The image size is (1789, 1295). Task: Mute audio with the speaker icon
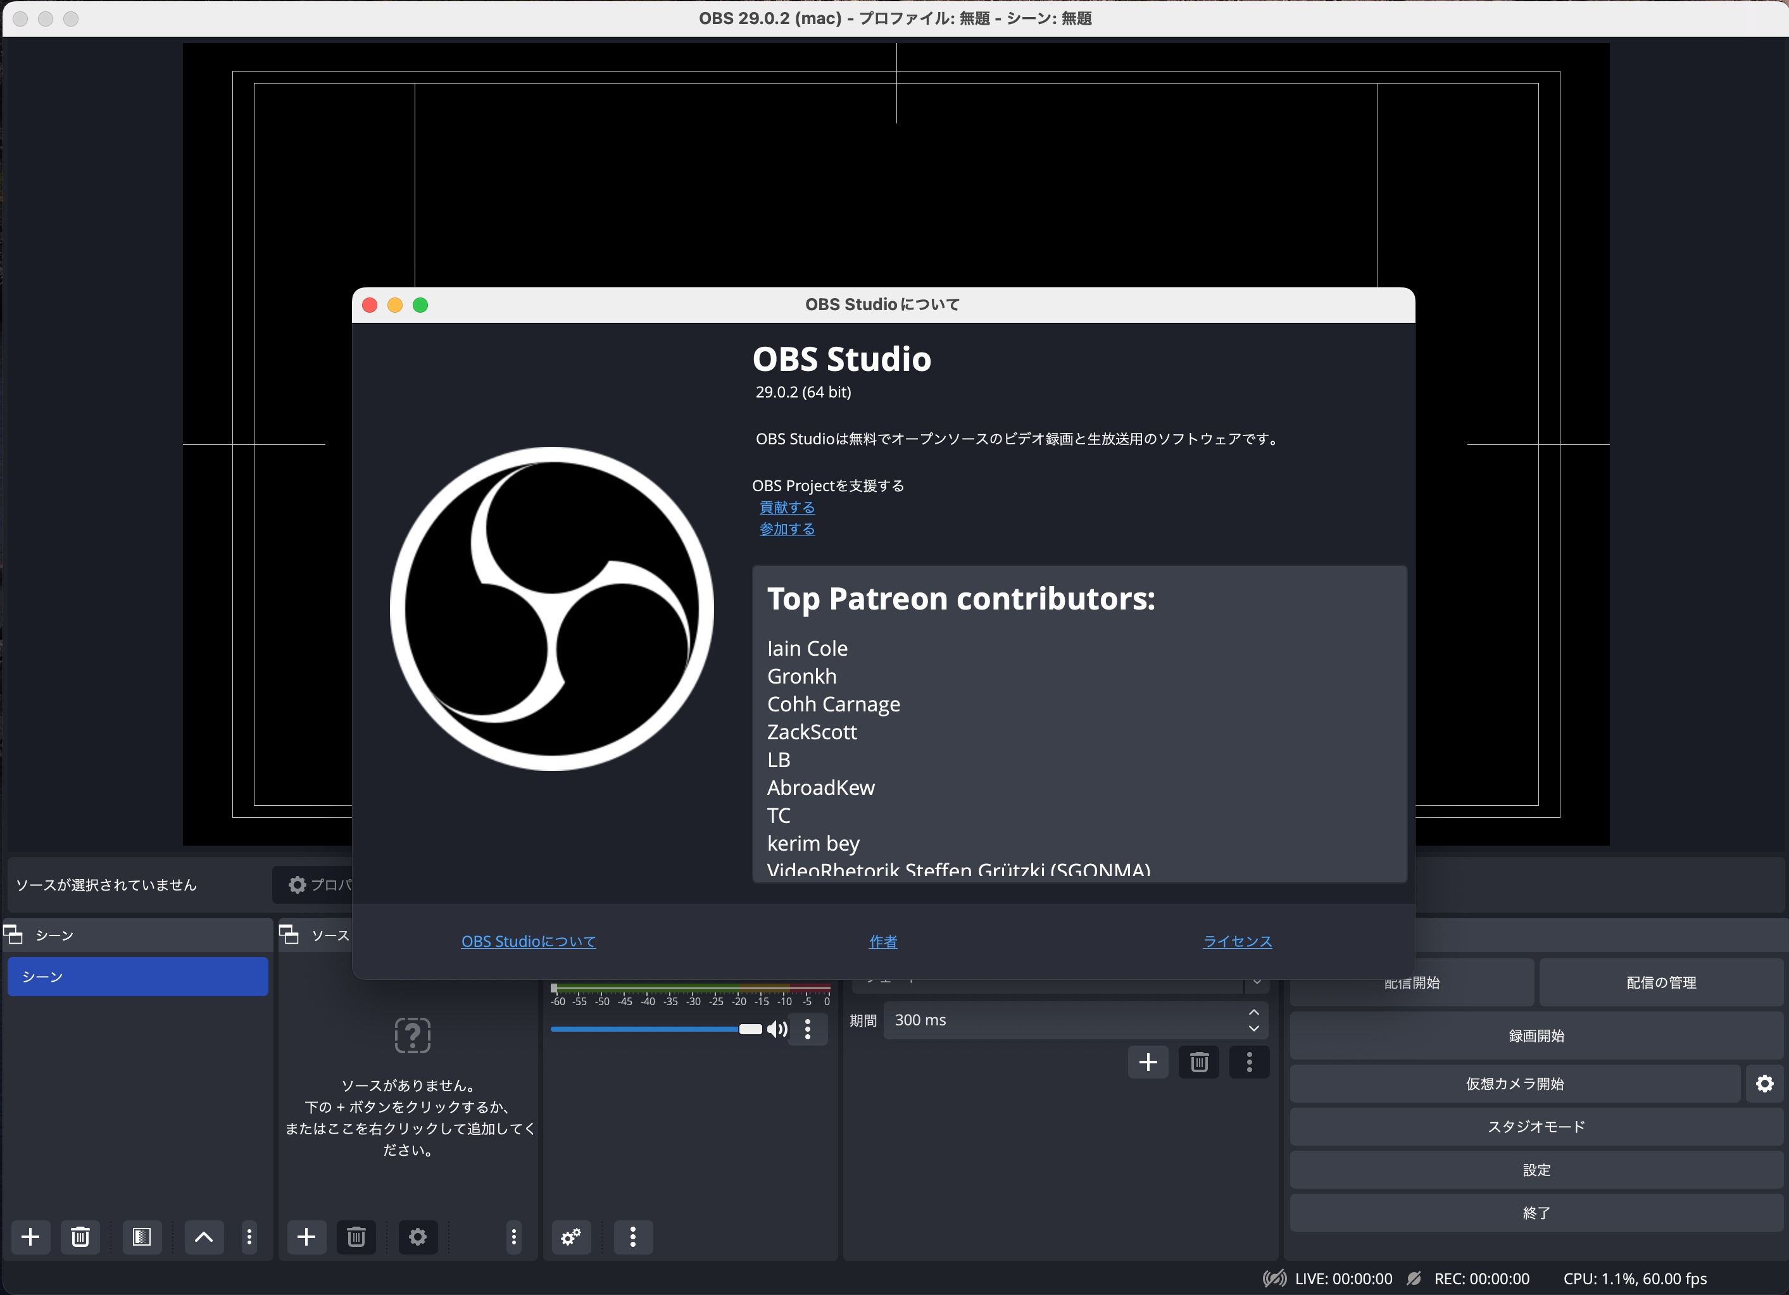point(777,1029)
